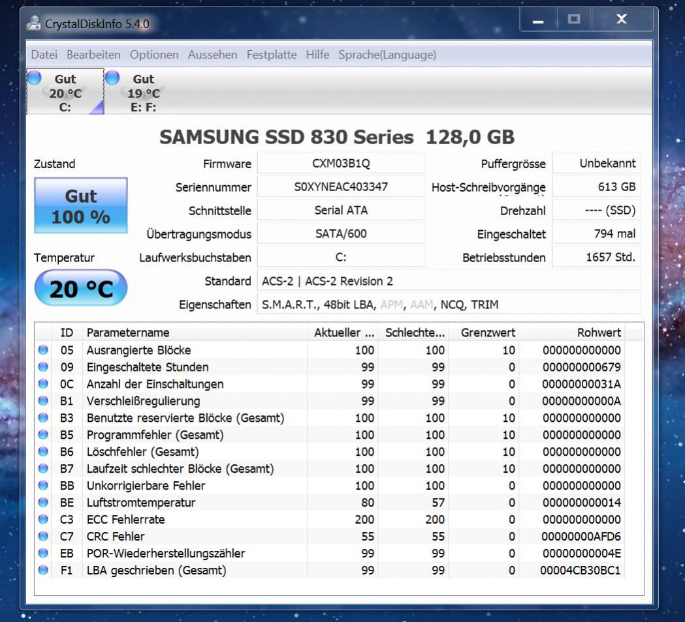Click status orb for Eingeschaltete Stunden
Image resolution: width=685 pixels, height=622 pixels.
tap(43, 367)
